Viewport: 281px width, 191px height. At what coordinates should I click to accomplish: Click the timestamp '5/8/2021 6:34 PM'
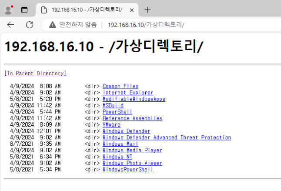[35, 157]
